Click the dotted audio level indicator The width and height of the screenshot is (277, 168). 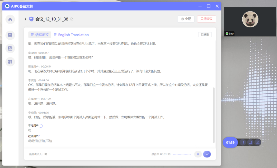(182, 154)
